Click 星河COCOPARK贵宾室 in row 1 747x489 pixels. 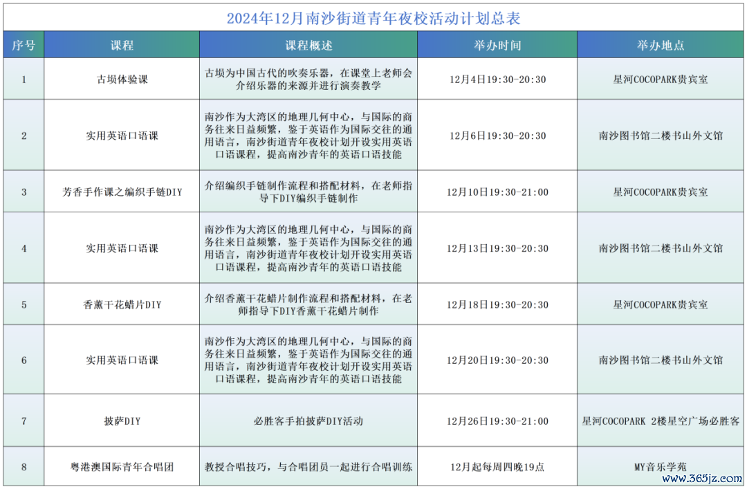pos(661,79)
